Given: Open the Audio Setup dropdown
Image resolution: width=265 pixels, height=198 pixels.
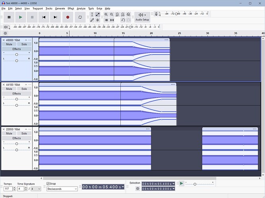Looking at the screenshot, I should click(142, 17).
